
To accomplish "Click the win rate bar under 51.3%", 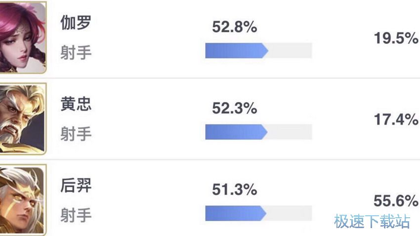I will click(x=258, y=213).
